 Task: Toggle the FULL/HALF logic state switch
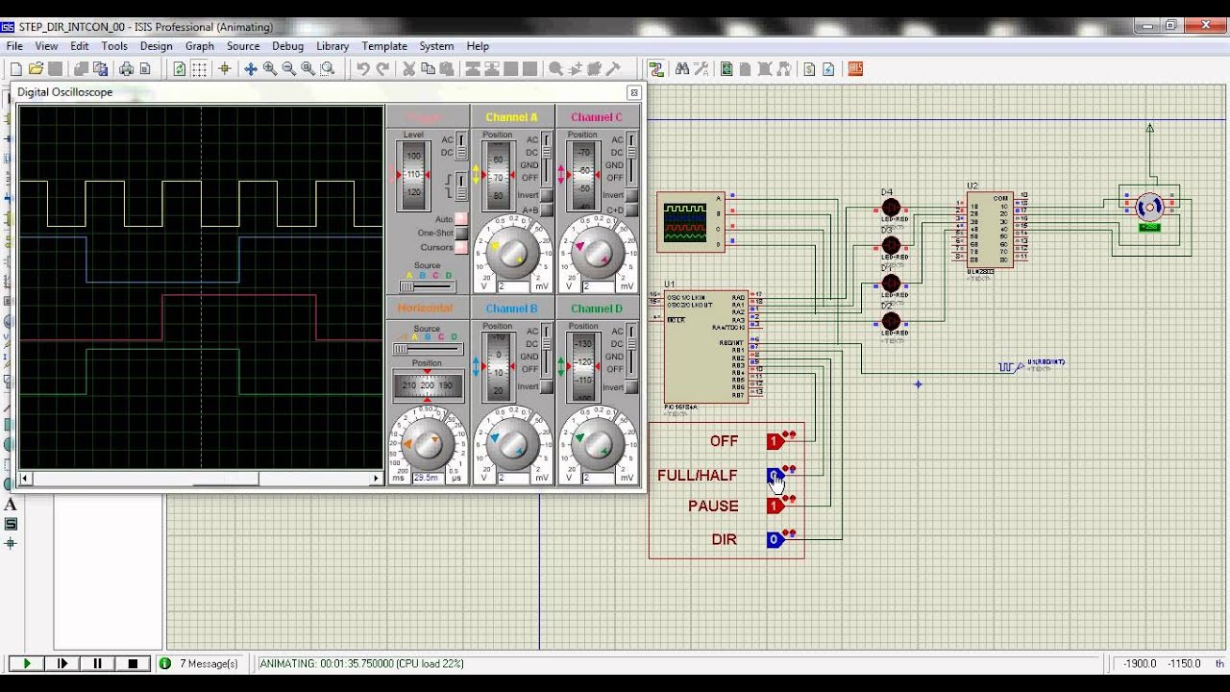point(775,475)
